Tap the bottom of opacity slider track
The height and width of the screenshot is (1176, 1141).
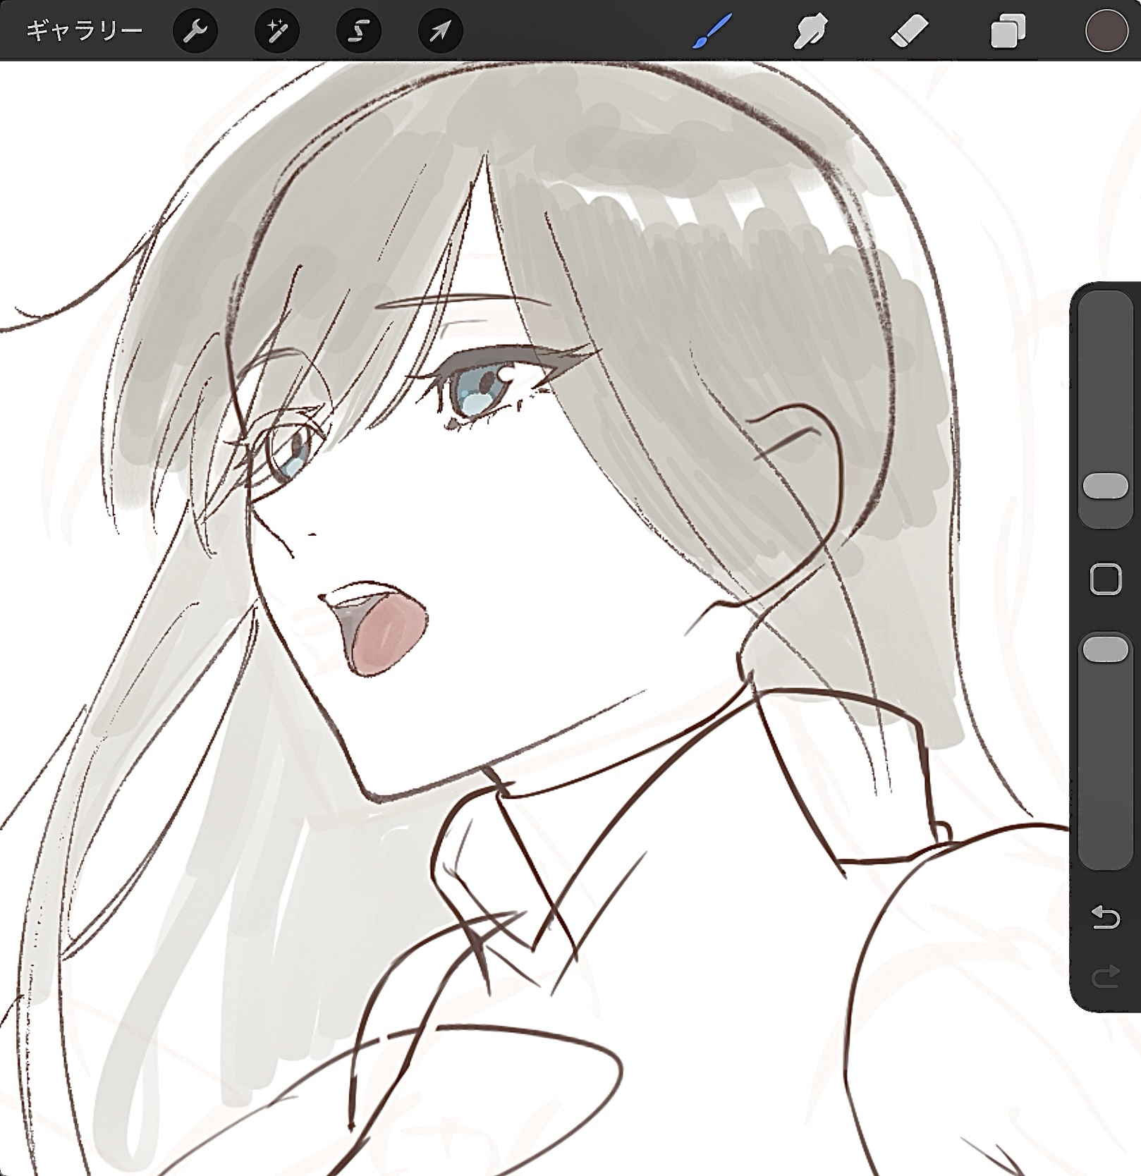(x=1105, y=853)
